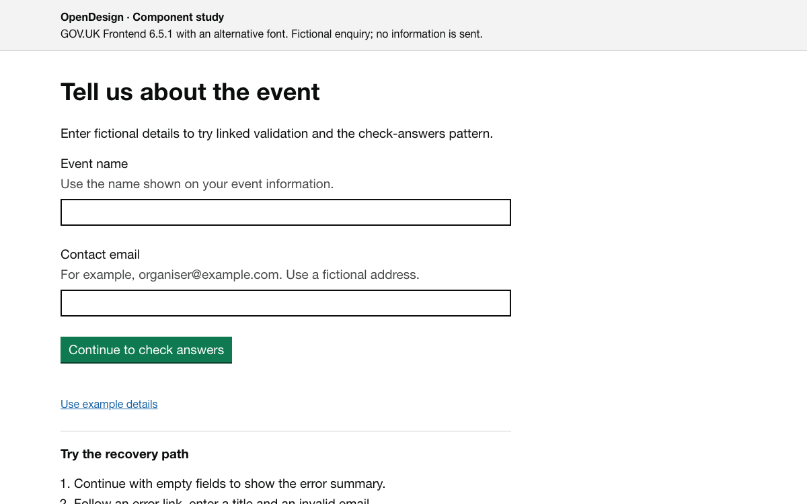The image size is (807, 504).
Task: Click the Event name input field
Action: (x=286, y=212)
